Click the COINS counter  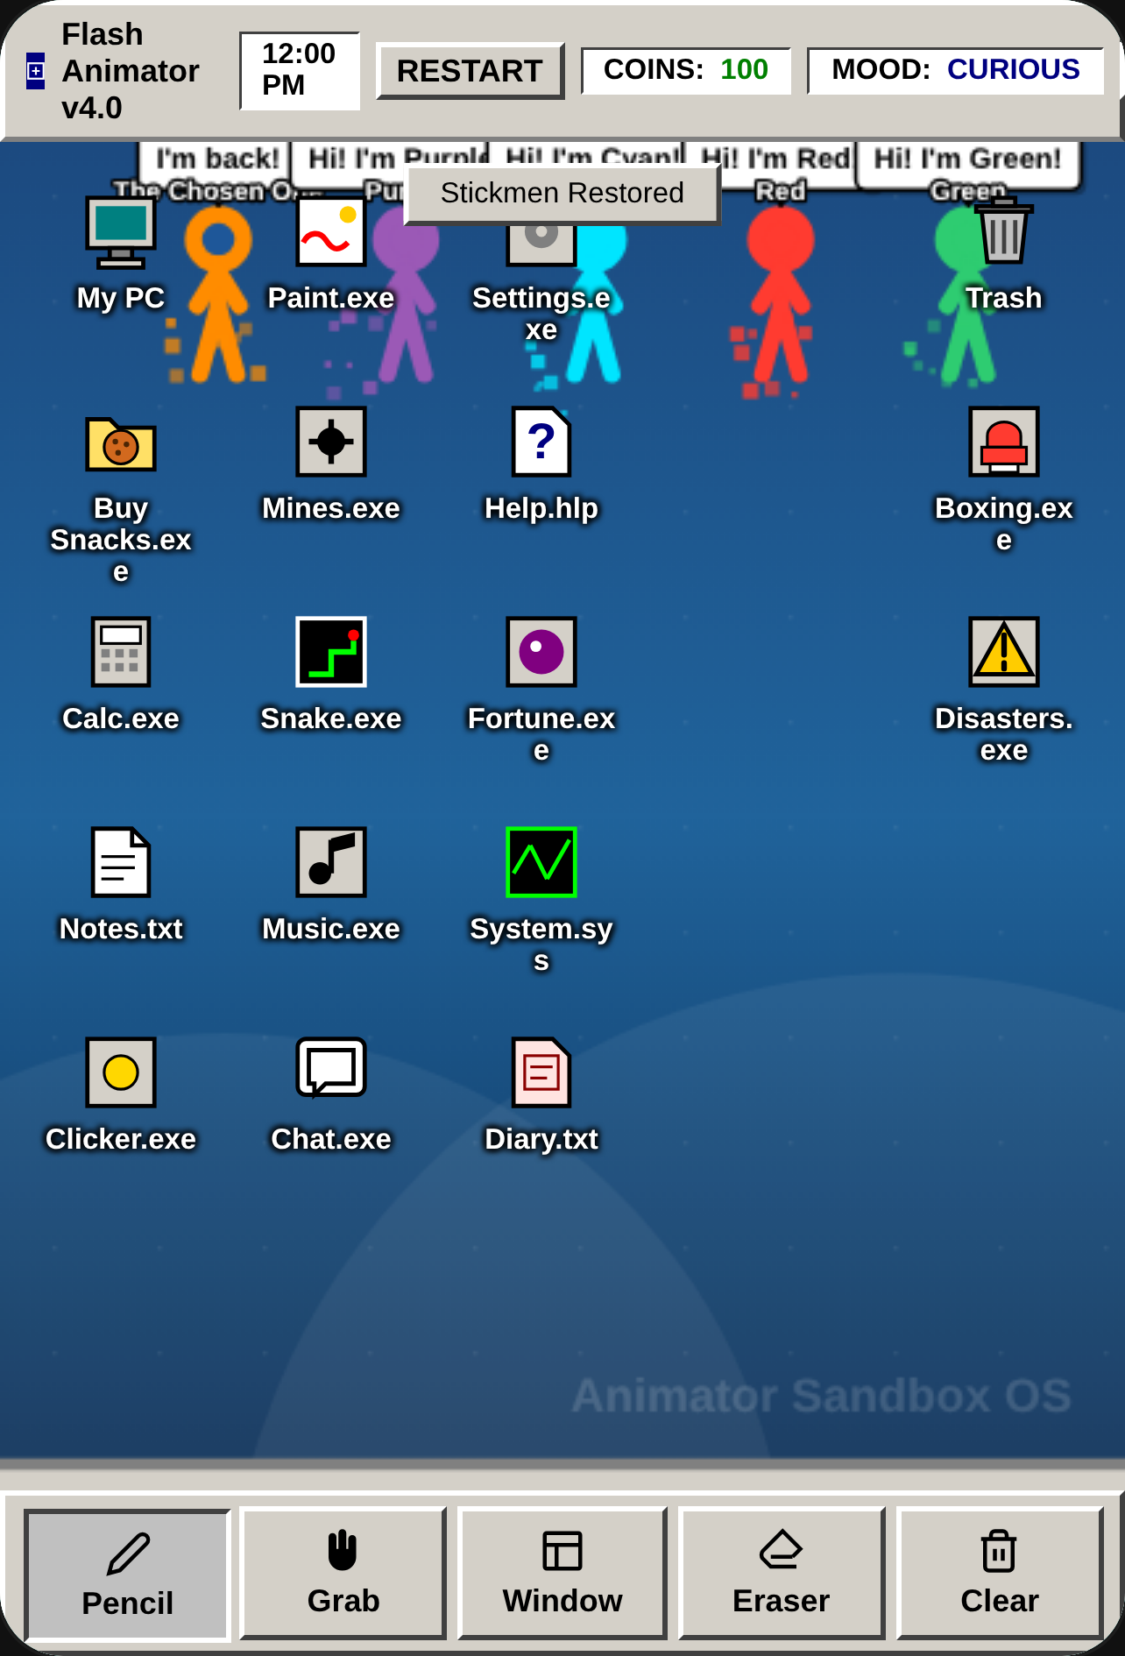click(686, 70)
